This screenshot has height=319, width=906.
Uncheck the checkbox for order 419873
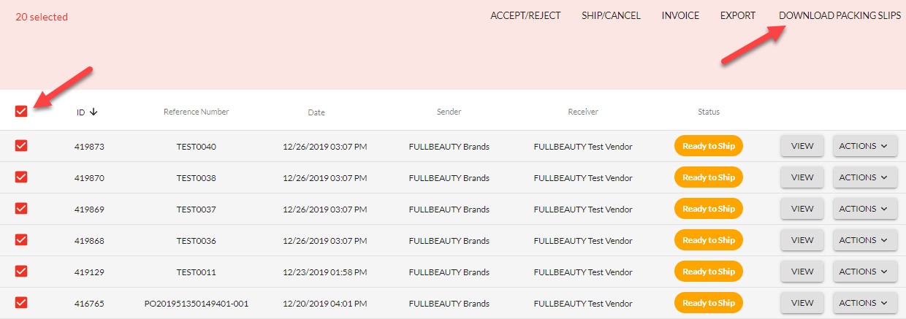click(21, 146)
